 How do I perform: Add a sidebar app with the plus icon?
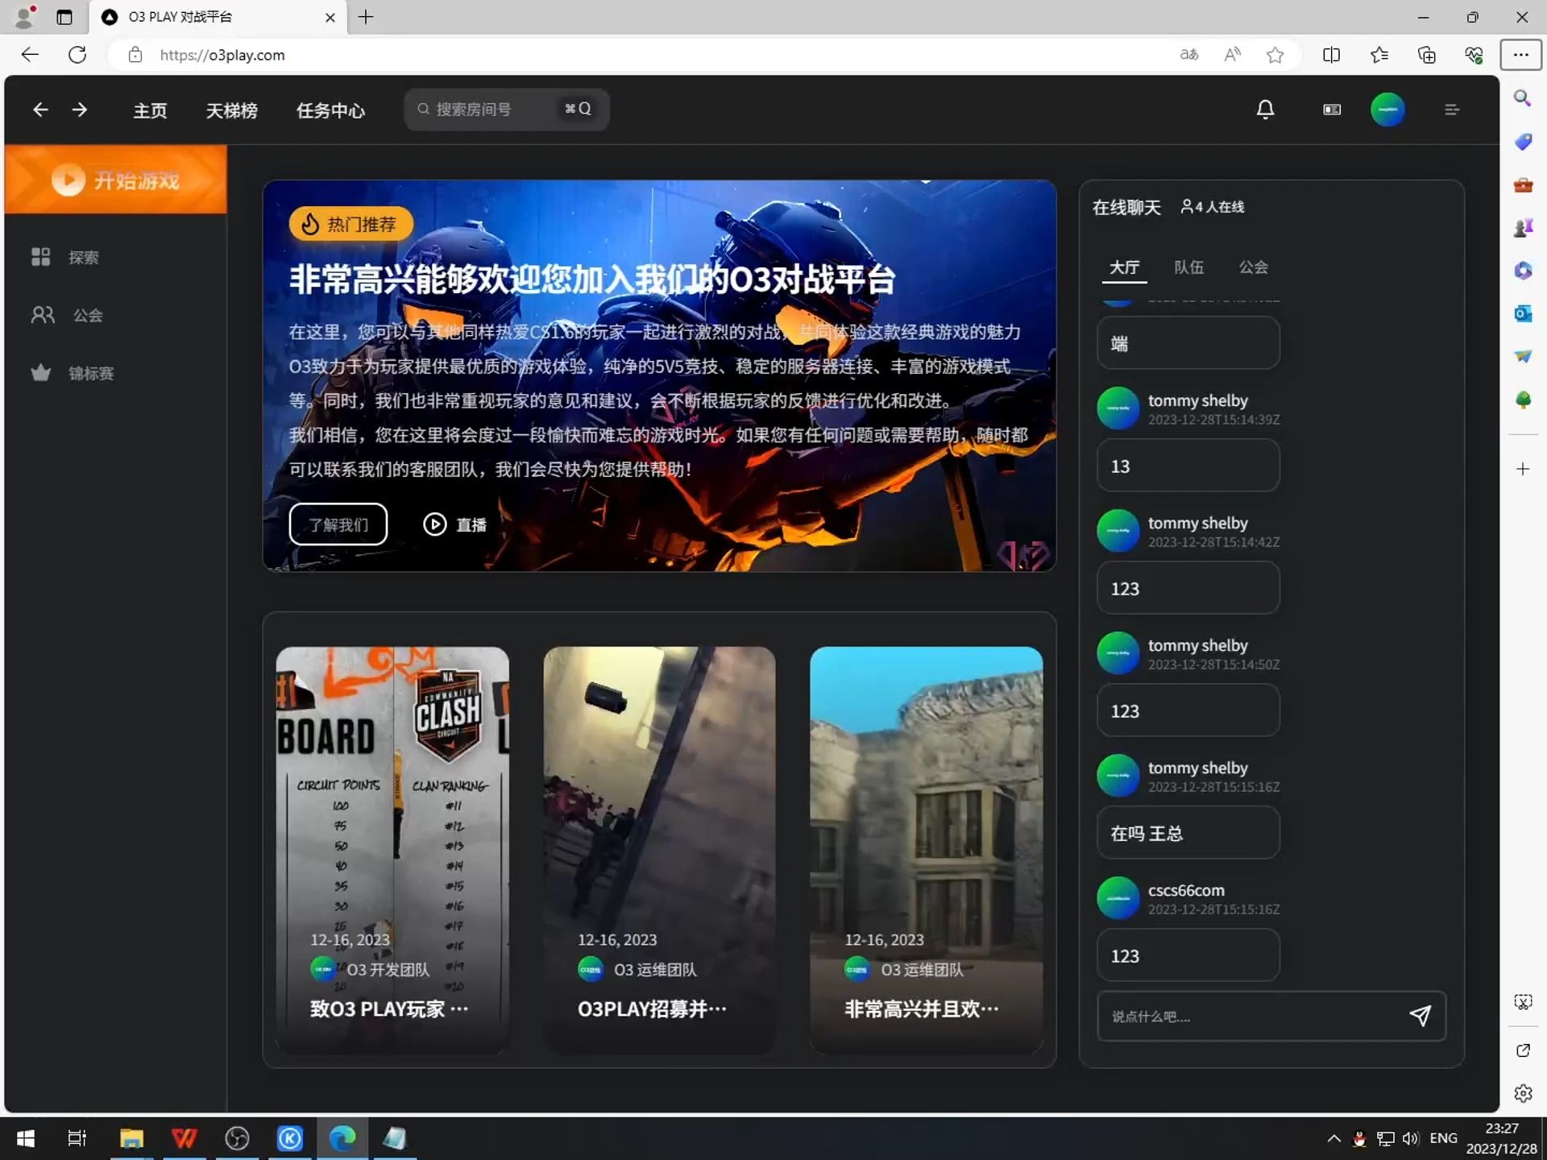1522,469
